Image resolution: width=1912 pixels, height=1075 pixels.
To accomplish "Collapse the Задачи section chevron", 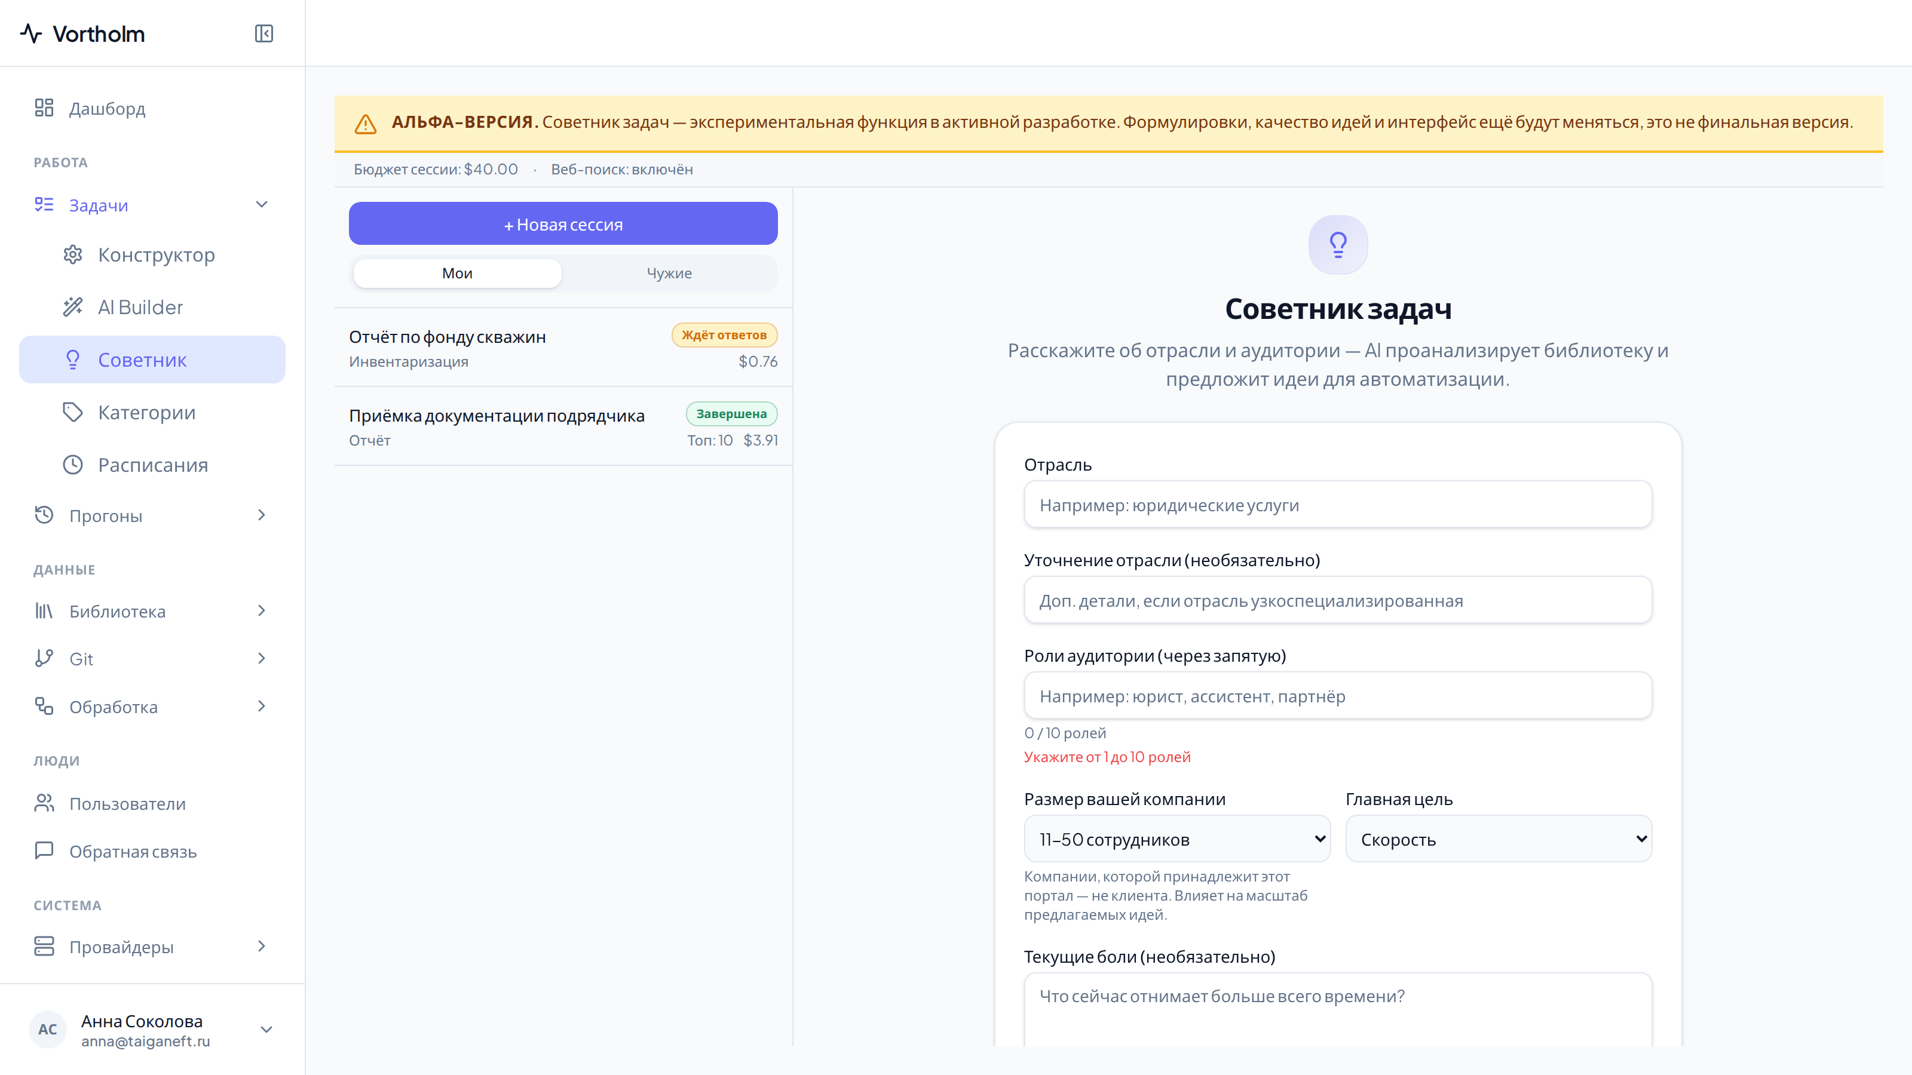I will pyautogui.click(x=261, y=205).
